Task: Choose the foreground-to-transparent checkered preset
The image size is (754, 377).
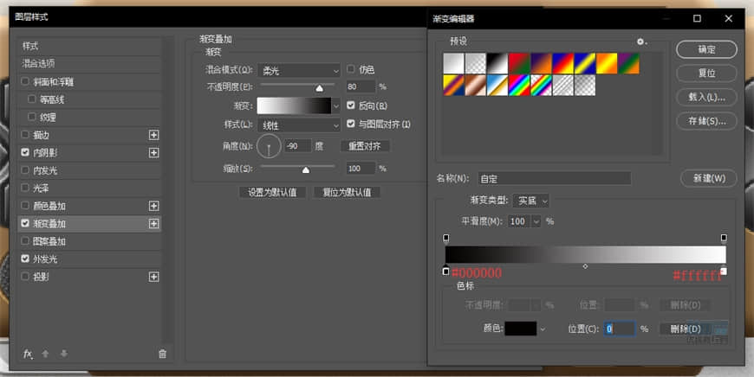Action: [x=476, y=63]
